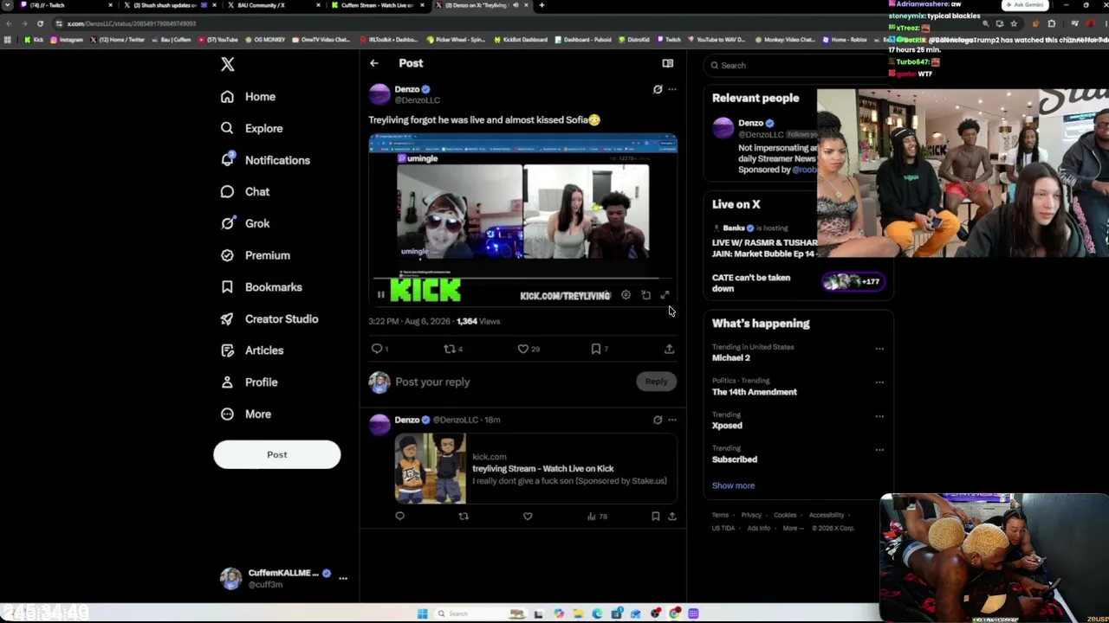
Task: Click the gray Reply button
Action: pyautogui.click(x=656, y=382)
